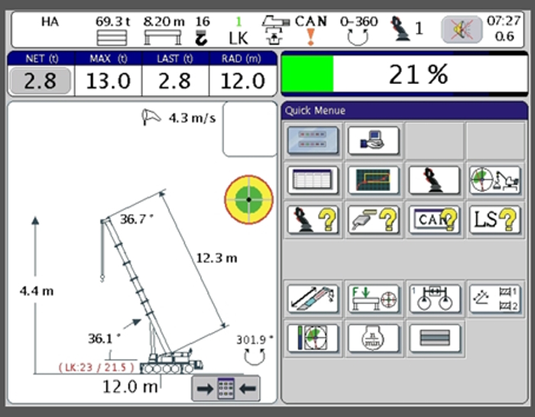Open the outrigger support force icon
The image size is (535, 417).
click(374, 298)
